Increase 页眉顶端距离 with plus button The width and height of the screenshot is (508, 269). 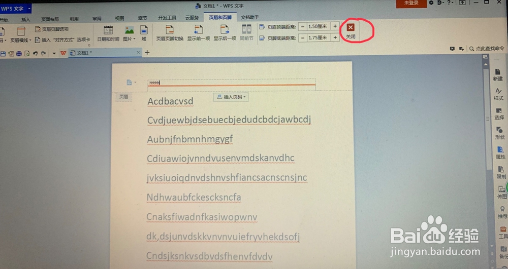335,26
